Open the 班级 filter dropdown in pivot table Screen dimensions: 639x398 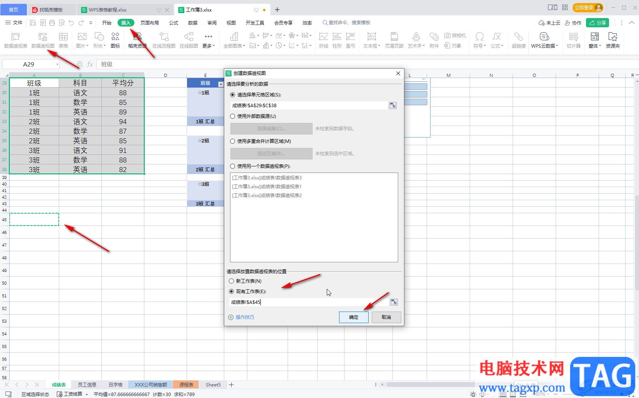point(220,84)
